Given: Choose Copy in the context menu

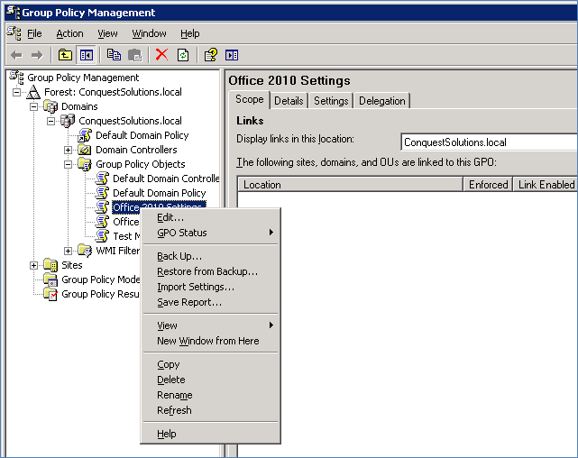Looking at the screenshot, I should 210,364.
